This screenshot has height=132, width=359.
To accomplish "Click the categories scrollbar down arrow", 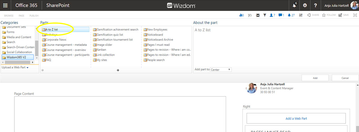I will click(37, 58).
